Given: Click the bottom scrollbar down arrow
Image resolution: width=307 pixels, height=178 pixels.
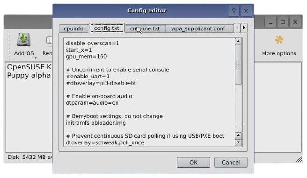Looking at the screenshot, I should pos(238,142).
